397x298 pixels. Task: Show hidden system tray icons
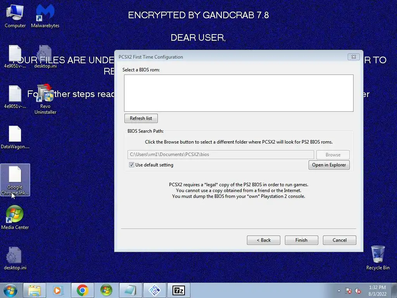339,291
